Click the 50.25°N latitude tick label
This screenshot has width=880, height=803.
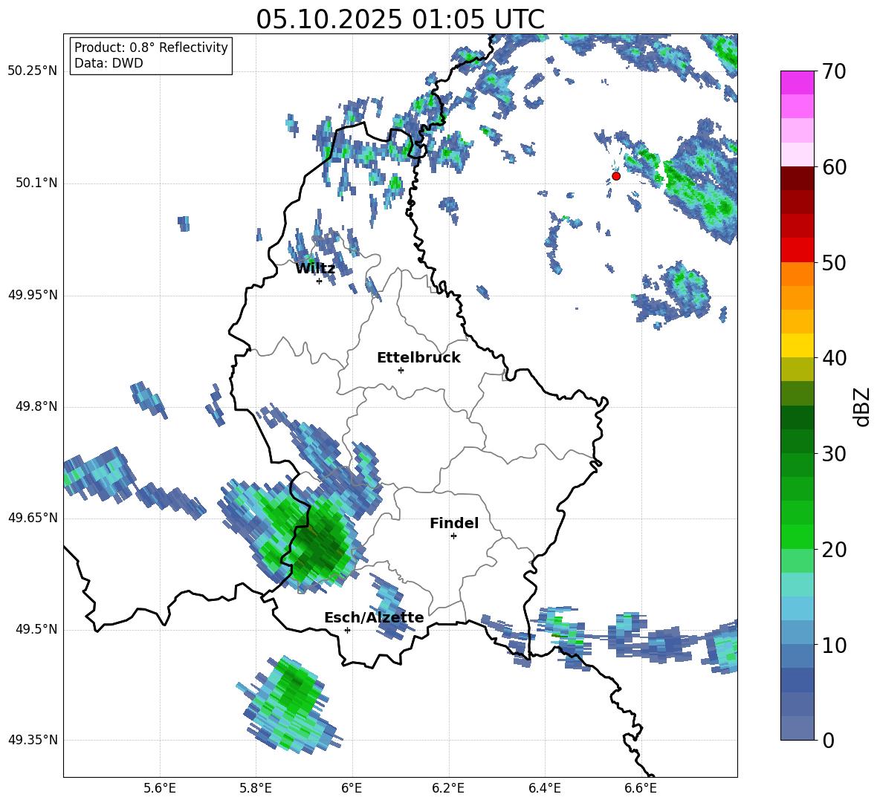pos(33,72)
